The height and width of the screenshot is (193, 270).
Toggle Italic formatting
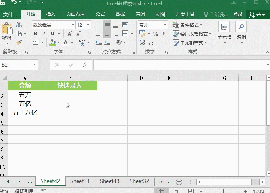click(44, 34)
